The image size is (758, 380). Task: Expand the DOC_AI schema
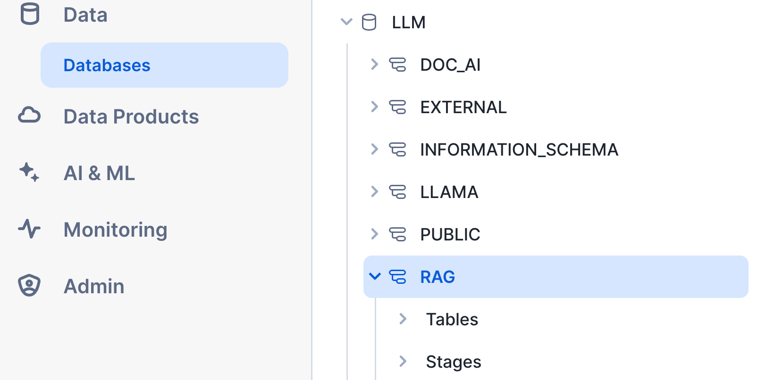[375, 64]
